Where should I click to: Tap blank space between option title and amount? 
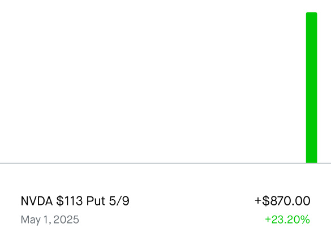[192, 201]
